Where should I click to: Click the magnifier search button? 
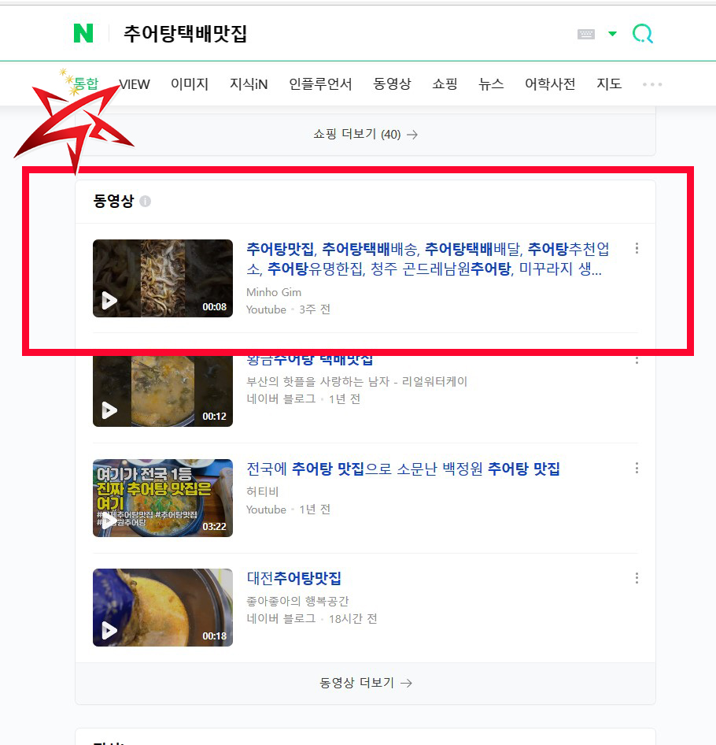(642, 34)
